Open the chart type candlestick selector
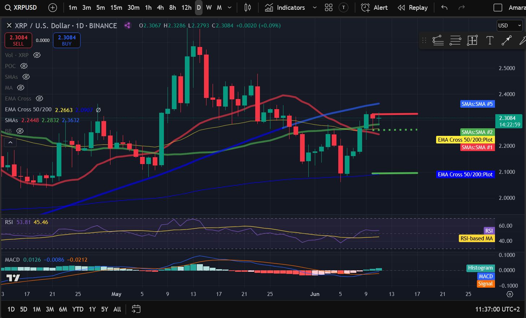Image resolution: width=526 pixels, height=318 pixels. click(248, 8)
